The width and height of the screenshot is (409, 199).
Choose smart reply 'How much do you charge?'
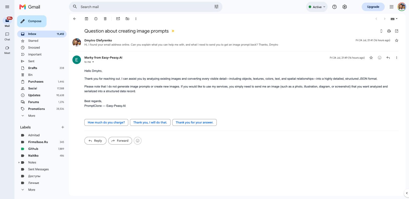106,122
